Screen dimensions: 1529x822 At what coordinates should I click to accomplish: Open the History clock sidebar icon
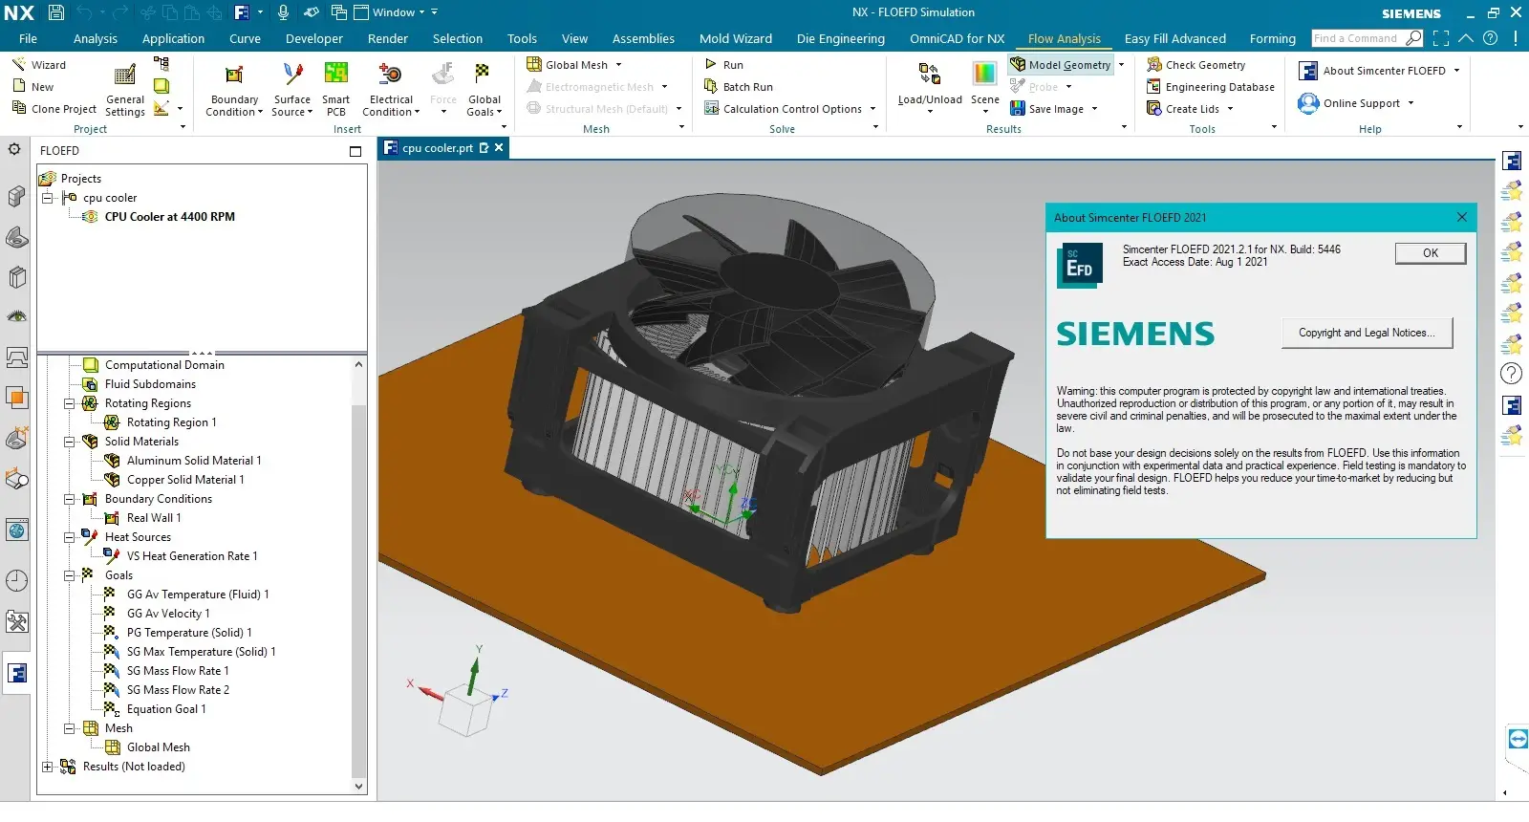[x=16, y=580]
